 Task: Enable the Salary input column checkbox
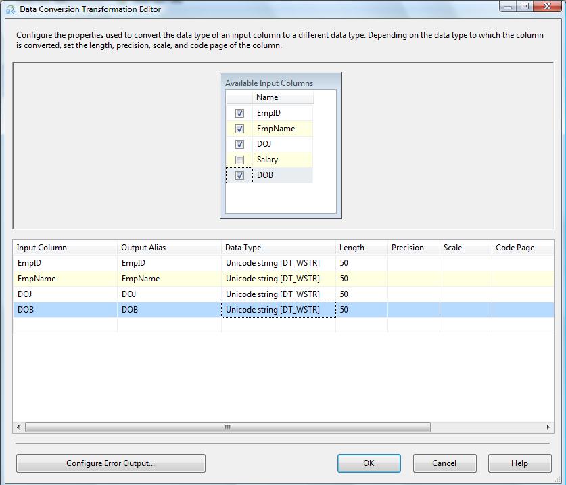pos(239,160)
